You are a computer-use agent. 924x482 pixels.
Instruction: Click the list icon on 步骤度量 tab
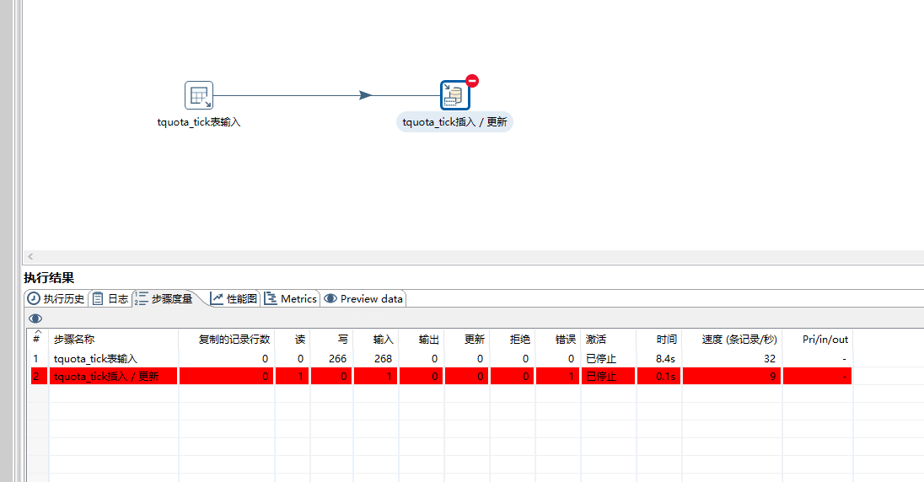[x=141, y=299]
